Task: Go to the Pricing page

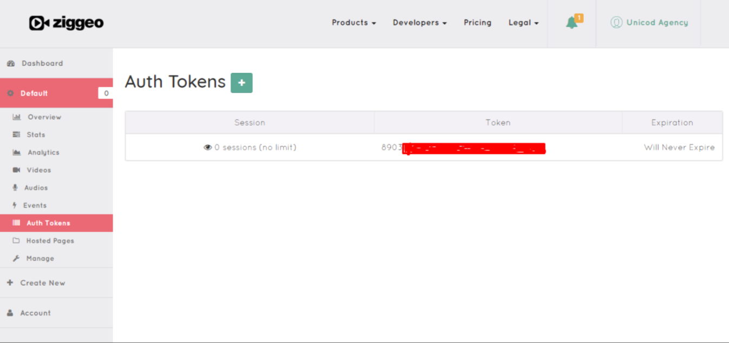Action: [478, 23]
